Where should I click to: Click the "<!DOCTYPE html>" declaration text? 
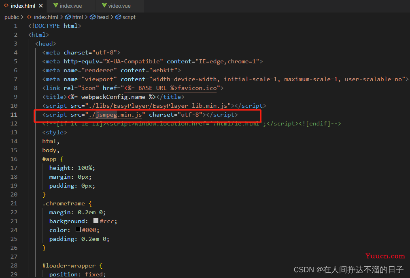click(55, 26)
